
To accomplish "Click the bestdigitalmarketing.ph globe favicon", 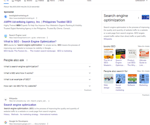I will 6,17.
